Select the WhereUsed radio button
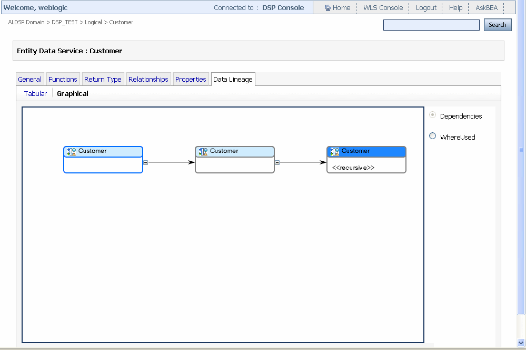The height and width of the screenshot is (350, 526). click(x=432, y=136)
